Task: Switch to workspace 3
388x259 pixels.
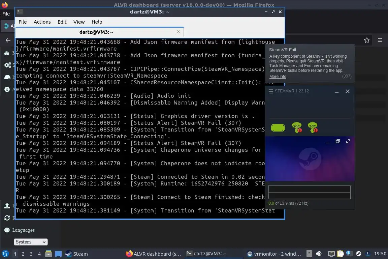Action: tap(31, 254)
